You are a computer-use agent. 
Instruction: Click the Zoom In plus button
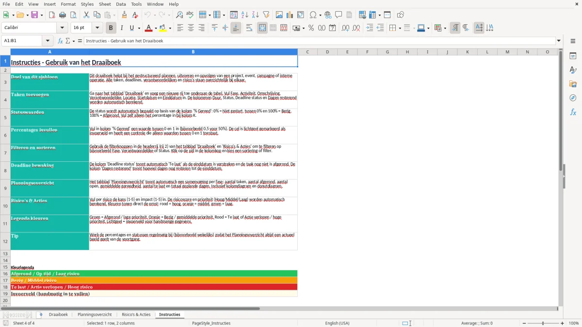[563, 323]
